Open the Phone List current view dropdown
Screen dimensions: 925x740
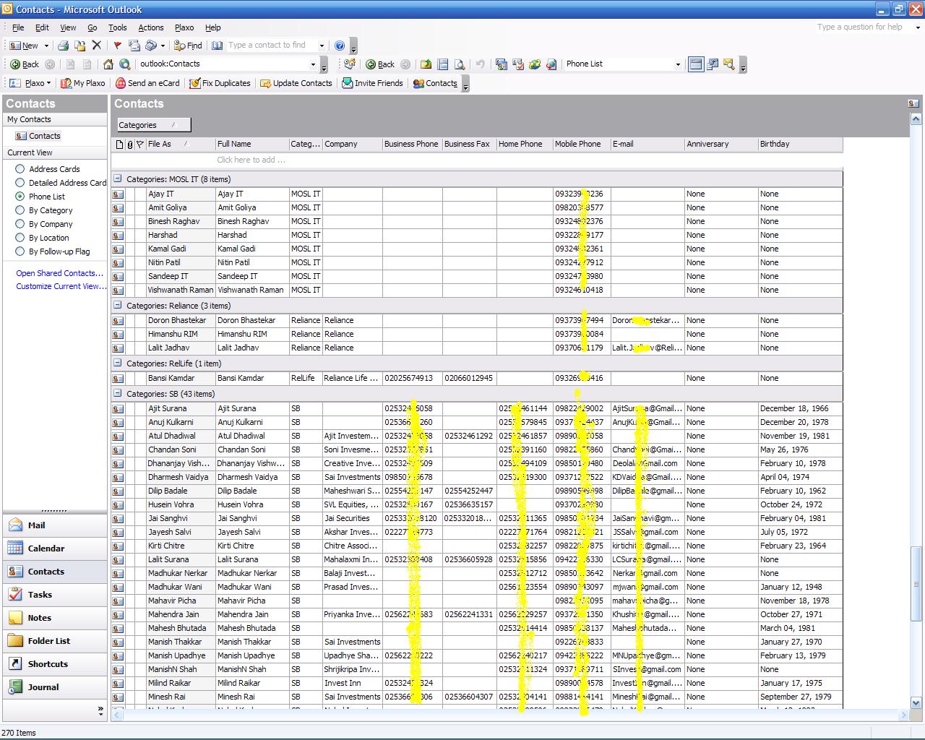677,64
